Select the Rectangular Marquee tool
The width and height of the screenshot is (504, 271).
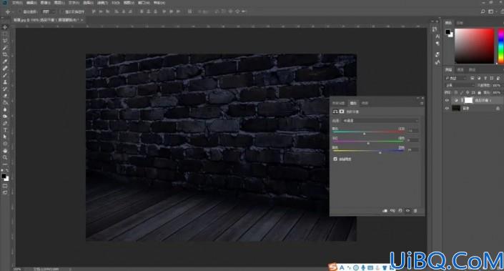click(x=5, y=34)
